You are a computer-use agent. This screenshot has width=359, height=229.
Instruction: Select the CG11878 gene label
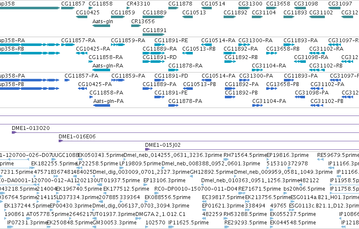[x=180, y=4]
